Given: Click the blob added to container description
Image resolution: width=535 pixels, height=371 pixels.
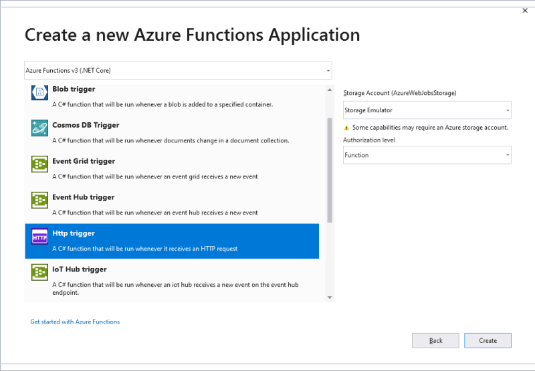Looking at the screenshot, I should pos(163,105).
